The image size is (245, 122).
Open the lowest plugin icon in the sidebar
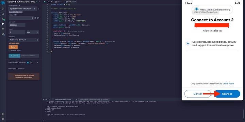tap(3, 34)
